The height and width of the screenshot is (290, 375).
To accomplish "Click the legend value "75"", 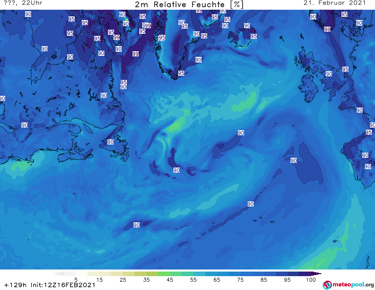I will coord(240,280).
